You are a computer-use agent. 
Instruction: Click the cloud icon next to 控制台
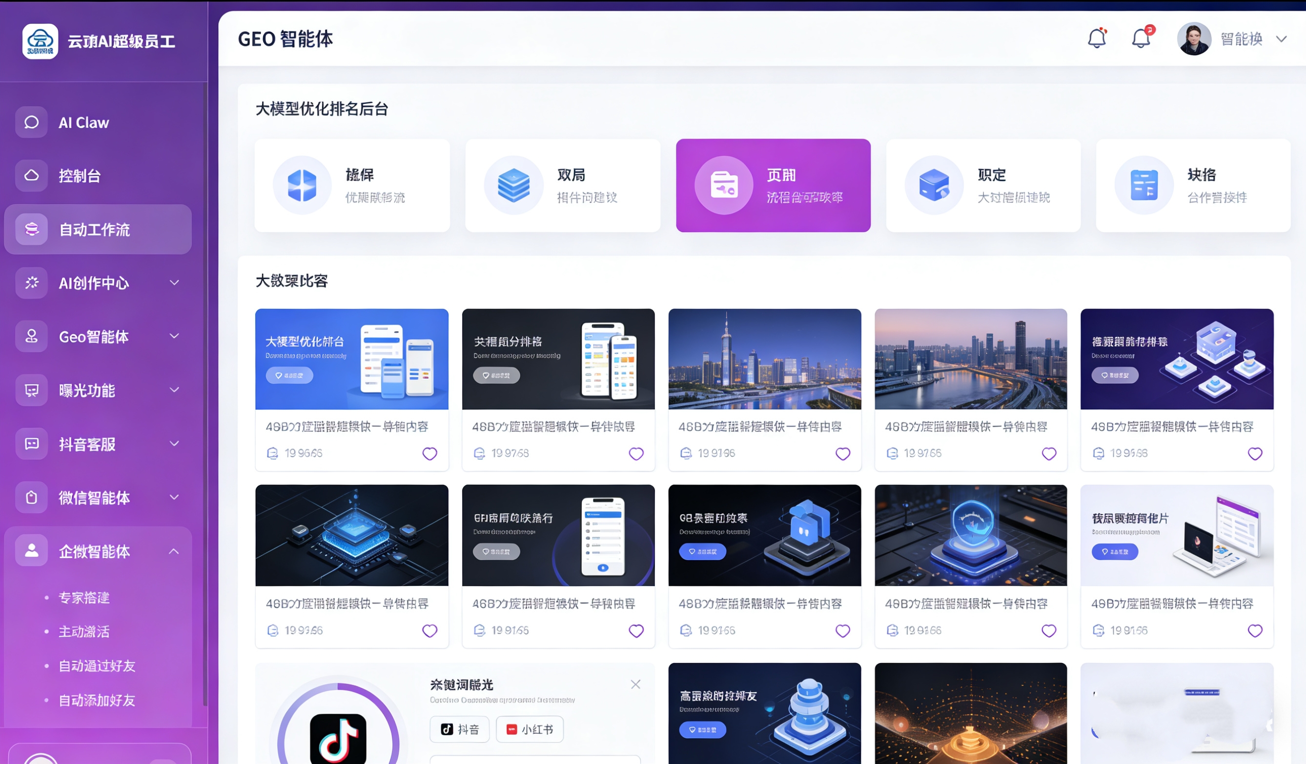pyautogui.click(x=32, y=176)
